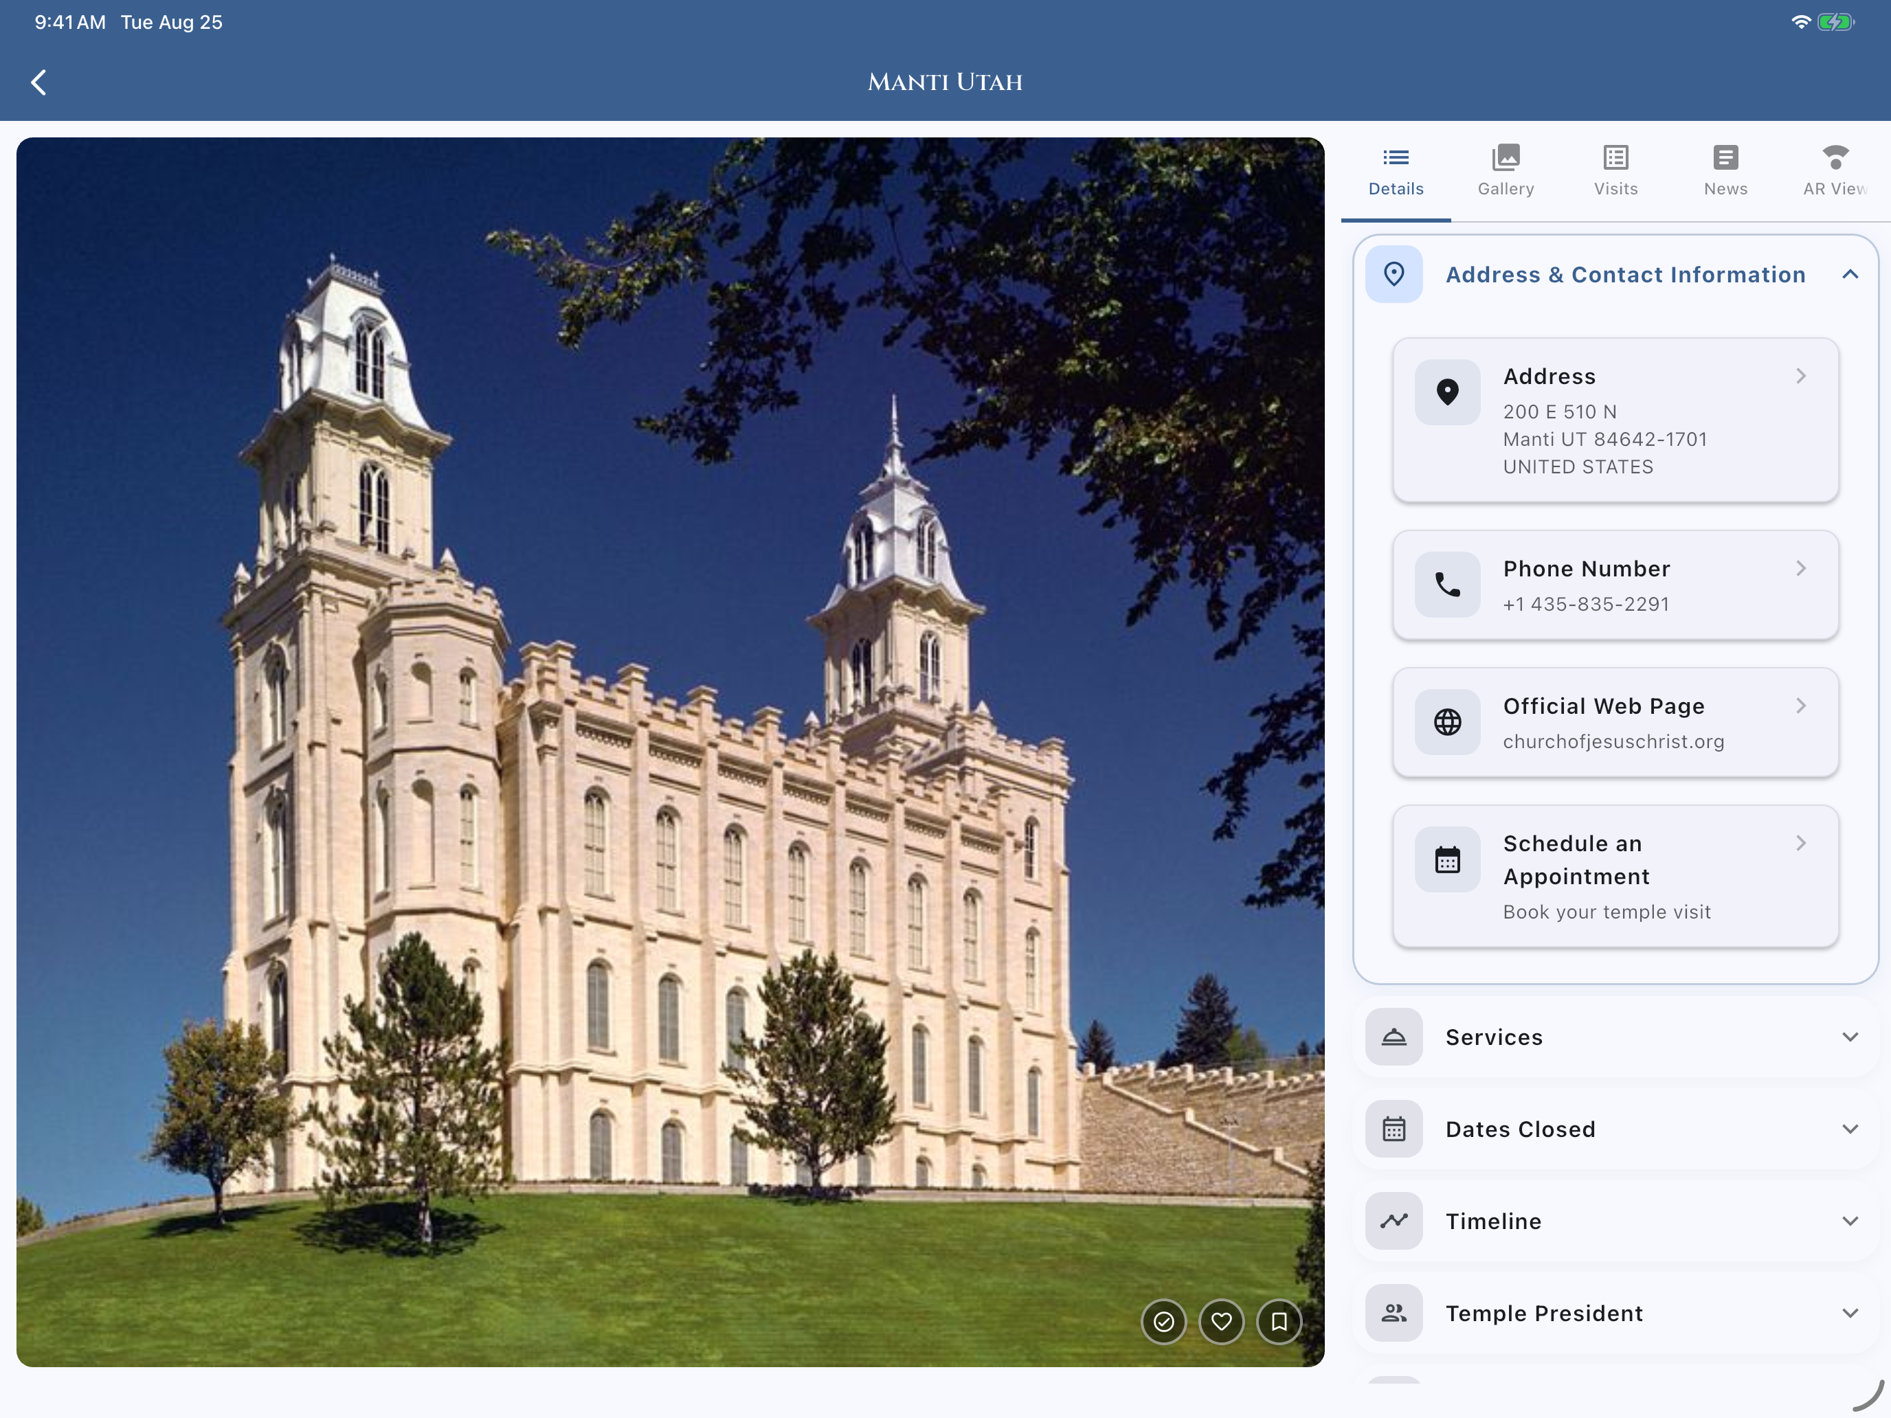Click the Details tab list icon
The image size is (1891, 1418).
[1395, 157]
